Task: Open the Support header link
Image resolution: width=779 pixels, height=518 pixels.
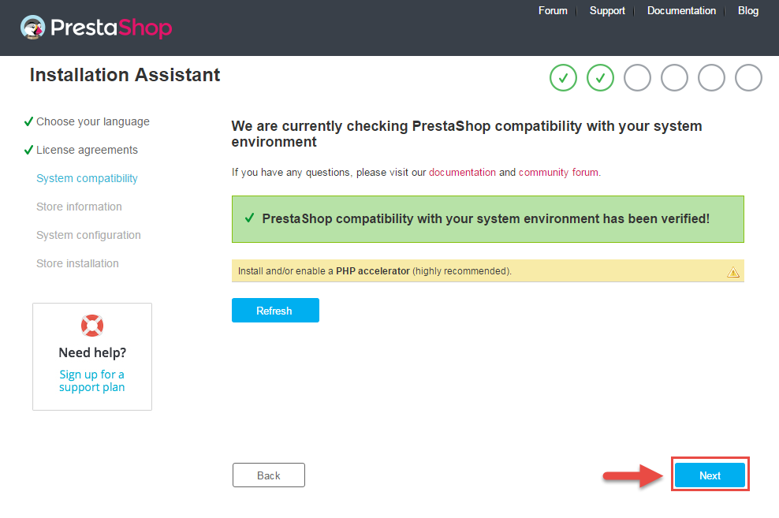Action: point(607,10)
